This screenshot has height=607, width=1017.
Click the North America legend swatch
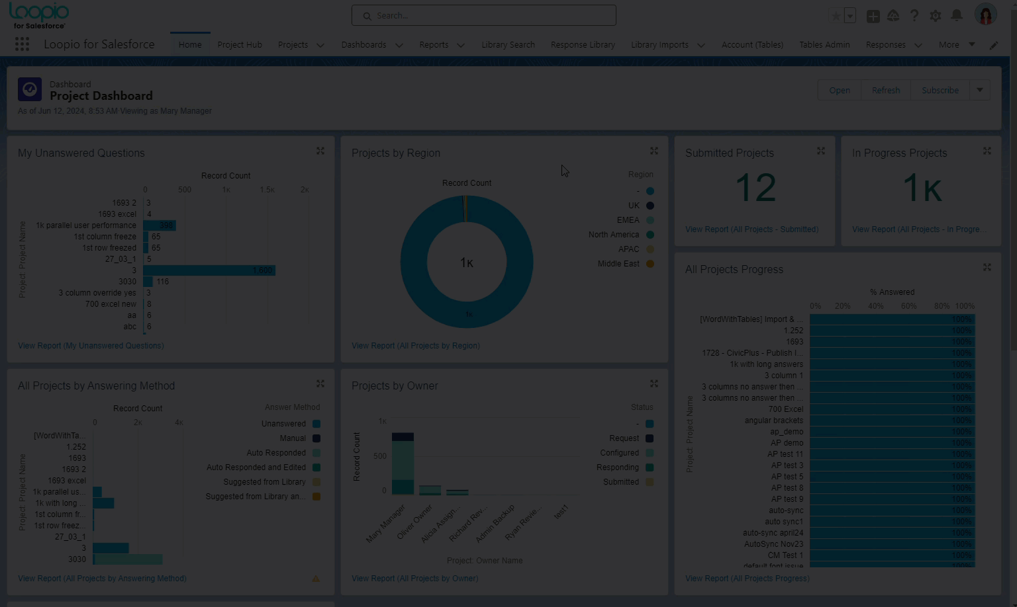click(650, 235)
